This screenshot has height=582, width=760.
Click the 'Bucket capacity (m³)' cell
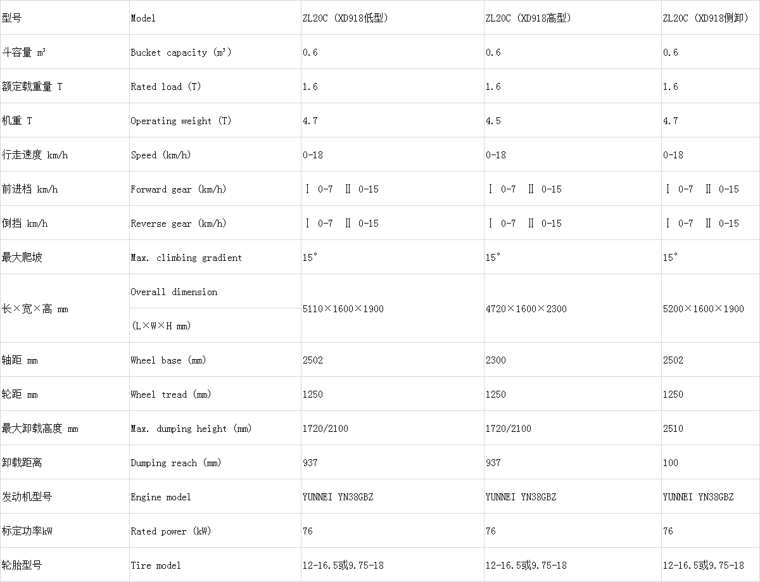tap(181, 53)
